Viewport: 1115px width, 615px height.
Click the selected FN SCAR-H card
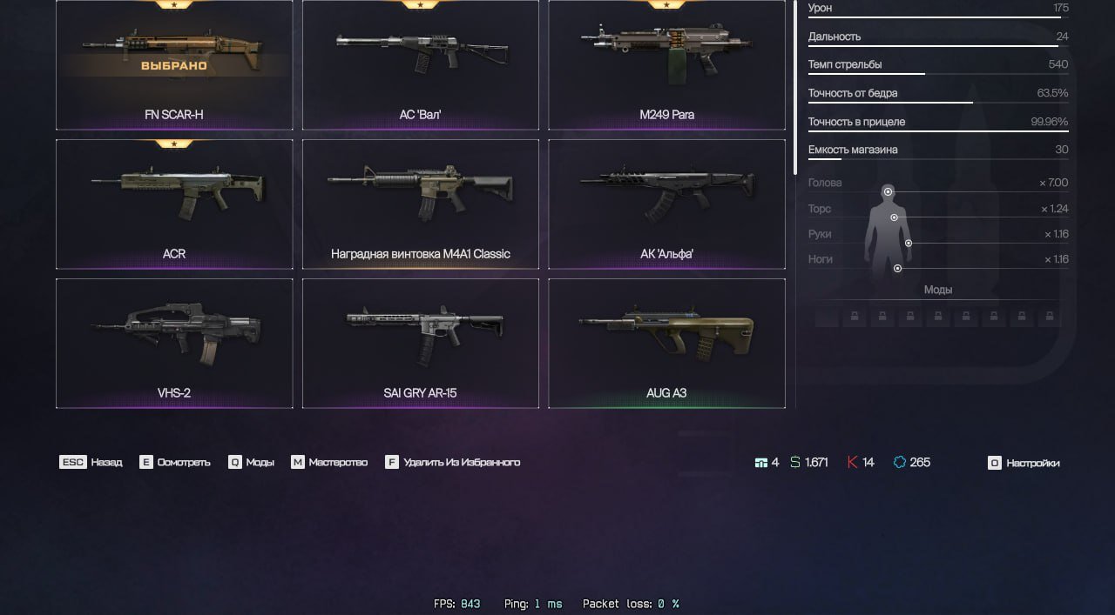pos(174,65)
